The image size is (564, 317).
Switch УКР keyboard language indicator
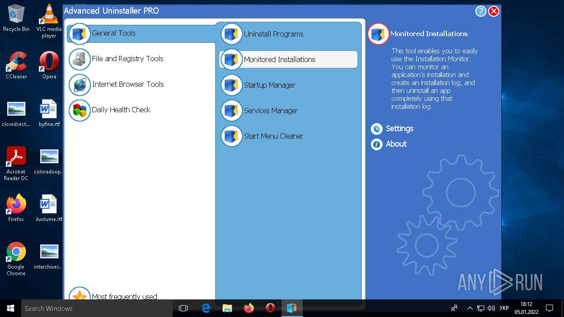(505, 308)
